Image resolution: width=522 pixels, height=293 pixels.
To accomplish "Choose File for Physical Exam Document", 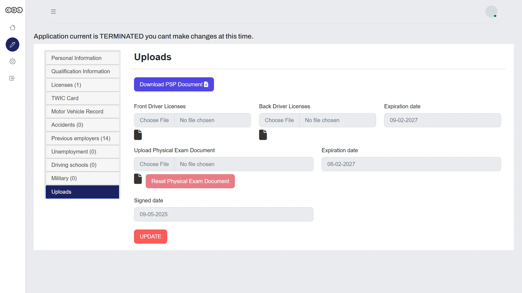I will 154,164.
